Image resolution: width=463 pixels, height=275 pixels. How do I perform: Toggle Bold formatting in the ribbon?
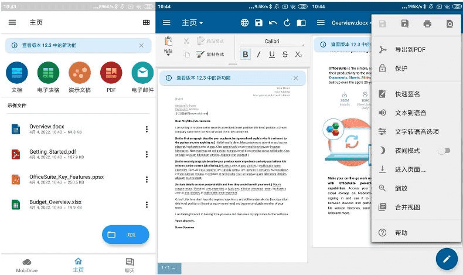tap(246, 55)
